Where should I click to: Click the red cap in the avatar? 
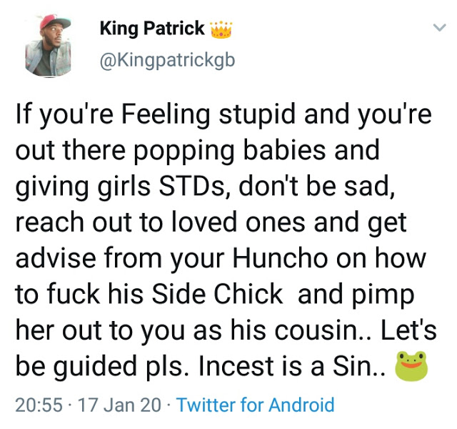coord(54,21)
